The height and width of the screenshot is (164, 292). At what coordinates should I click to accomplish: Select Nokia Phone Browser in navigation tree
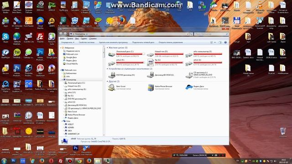pyautogui.click(x=75, y=115)
